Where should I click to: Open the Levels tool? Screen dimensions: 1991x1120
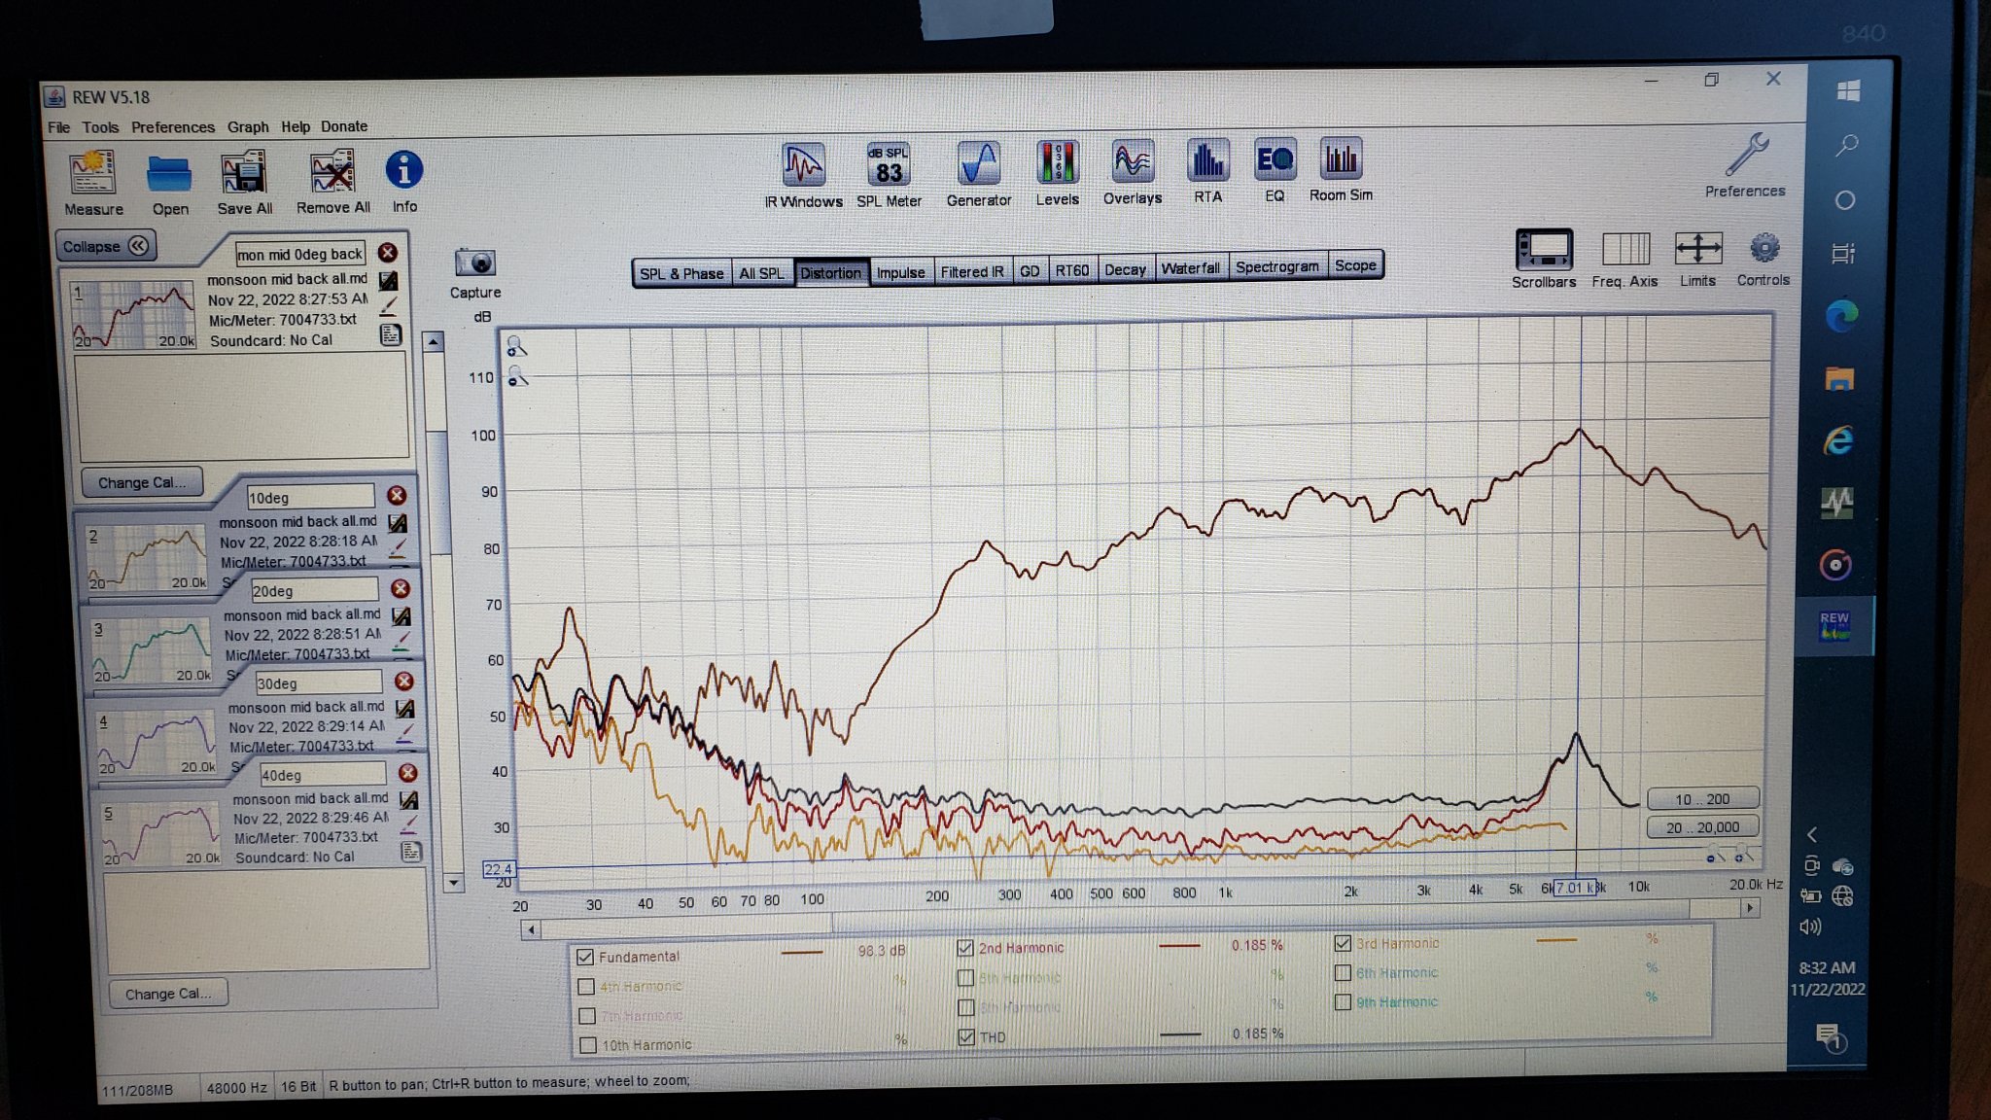click(1057, 173)
